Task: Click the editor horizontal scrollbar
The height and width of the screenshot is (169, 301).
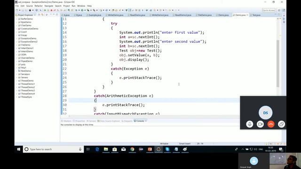Action: [154, 116]
